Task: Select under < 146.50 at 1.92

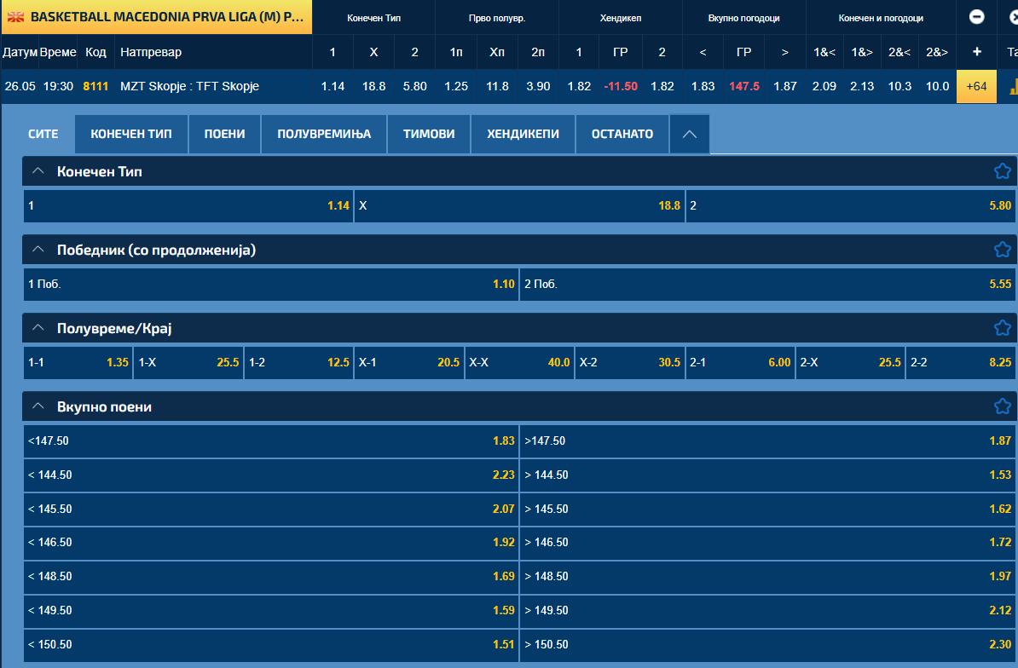Action: [271, 542]
